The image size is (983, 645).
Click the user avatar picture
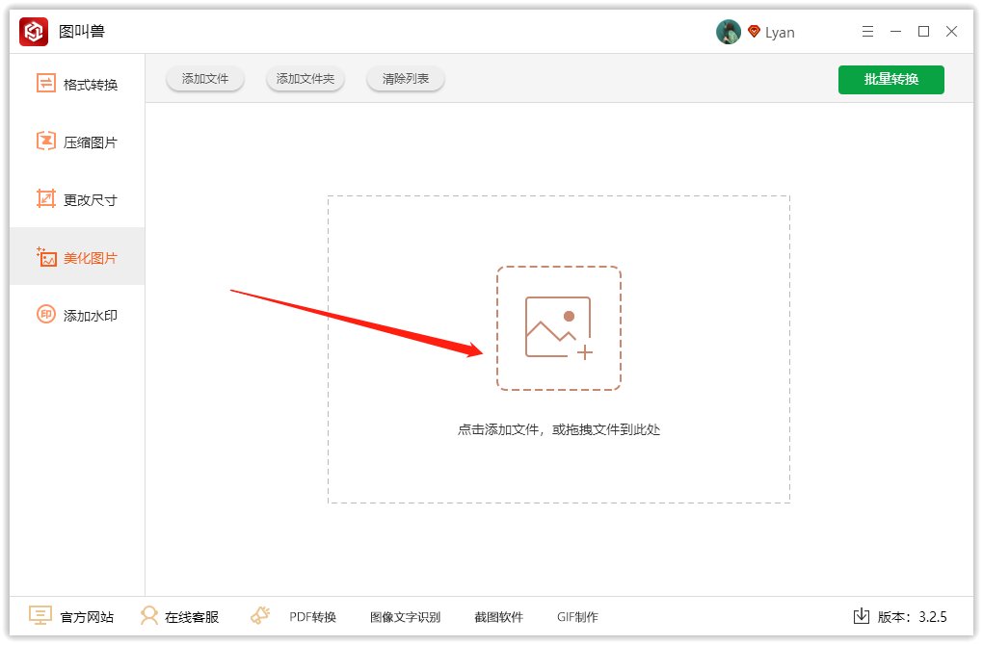point(728,32)
